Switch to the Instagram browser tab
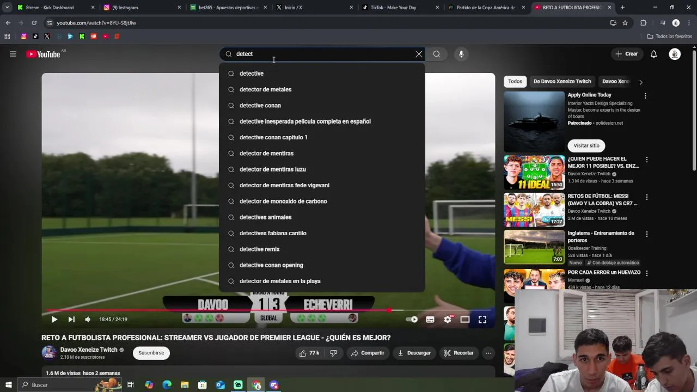This screenshot has width=697, height=392. [x=142, y=8]
